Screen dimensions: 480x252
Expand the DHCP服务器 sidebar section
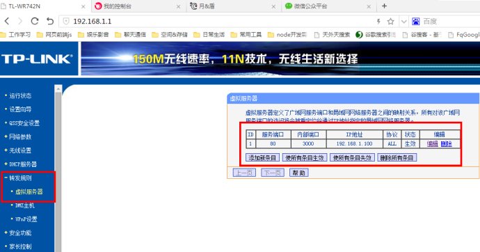[23, 164]
